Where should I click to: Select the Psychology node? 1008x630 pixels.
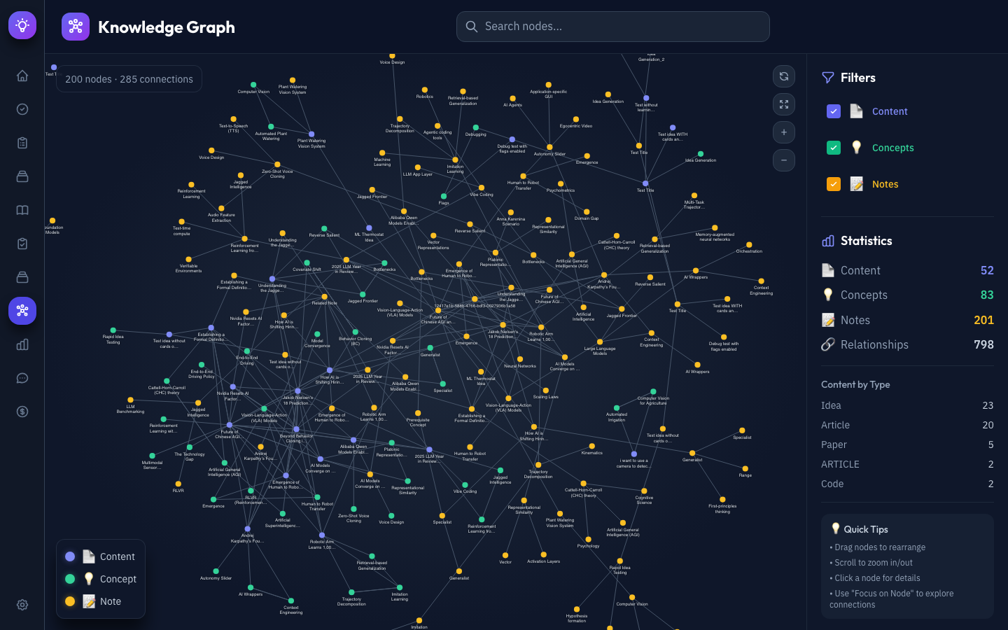click(588, 539)
